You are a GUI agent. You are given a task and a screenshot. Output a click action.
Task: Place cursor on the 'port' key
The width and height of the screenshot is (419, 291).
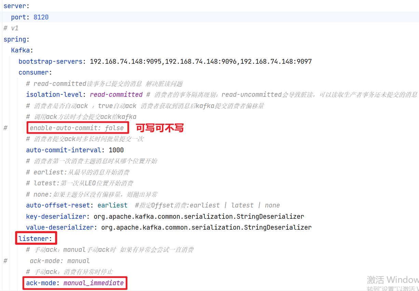[x=18, y=17]
